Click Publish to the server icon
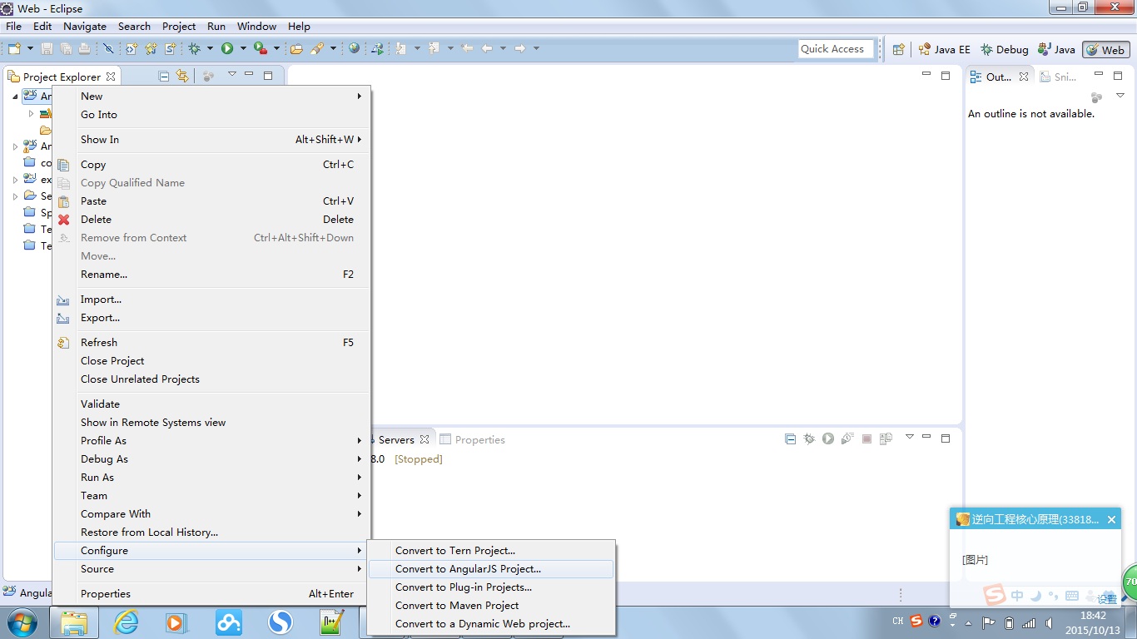 886,438
